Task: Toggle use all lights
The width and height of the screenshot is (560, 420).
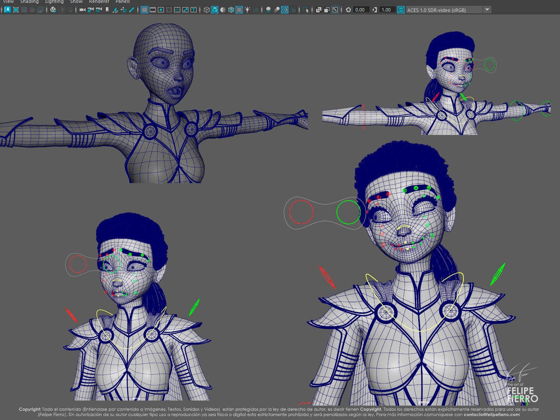Action: point(247,10)
